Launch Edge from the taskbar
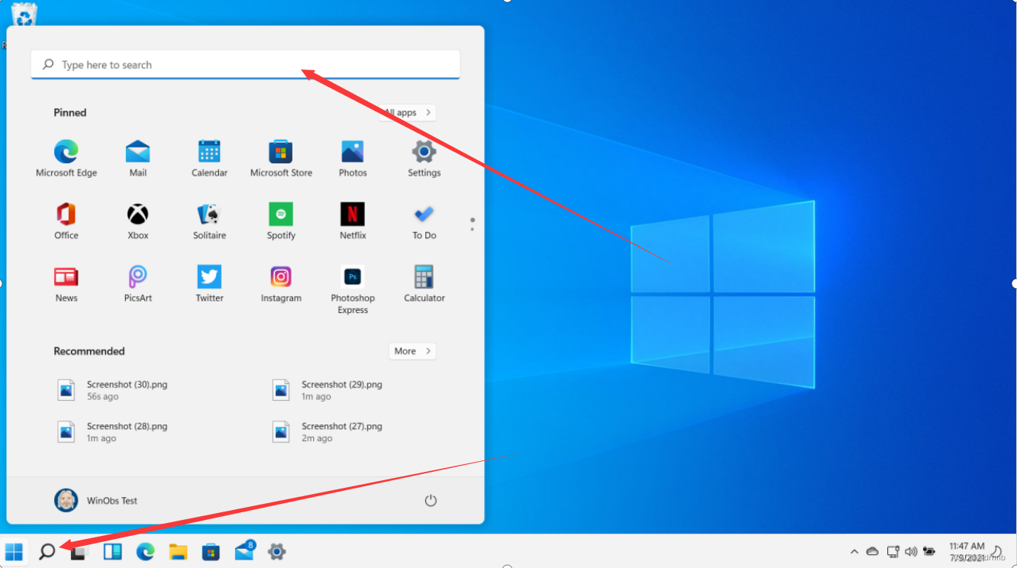Screen dimensions: 1017x568 click(145, 551)
